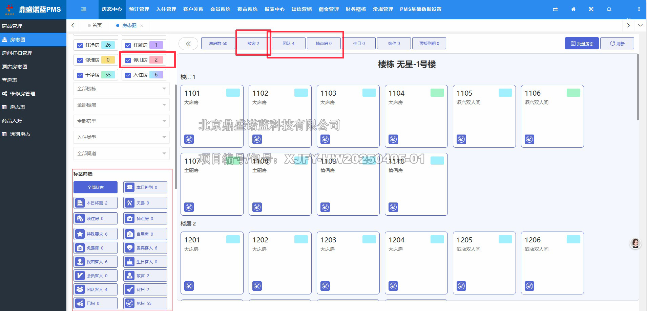Click the 会员客人 V icon
Screen dimensions: 647x311
click(x=80, y=276)
